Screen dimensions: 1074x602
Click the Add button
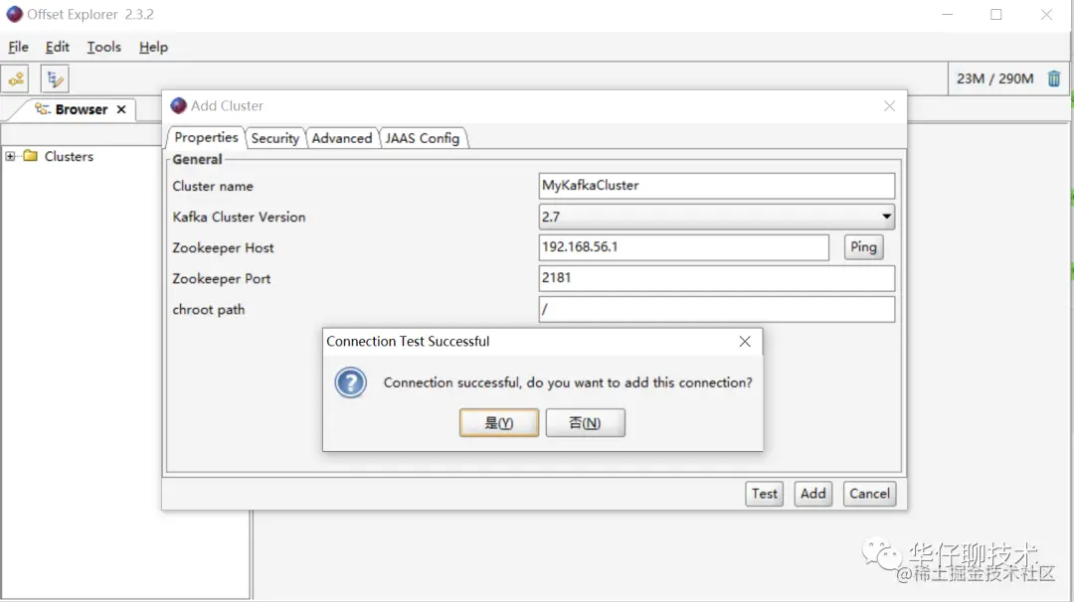(x=813, y=494)
